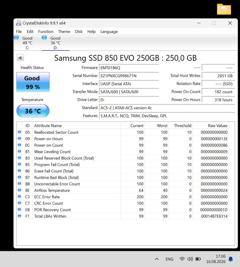240x267 pixels.
Task: Click the Worst column header
Action: 157,125
